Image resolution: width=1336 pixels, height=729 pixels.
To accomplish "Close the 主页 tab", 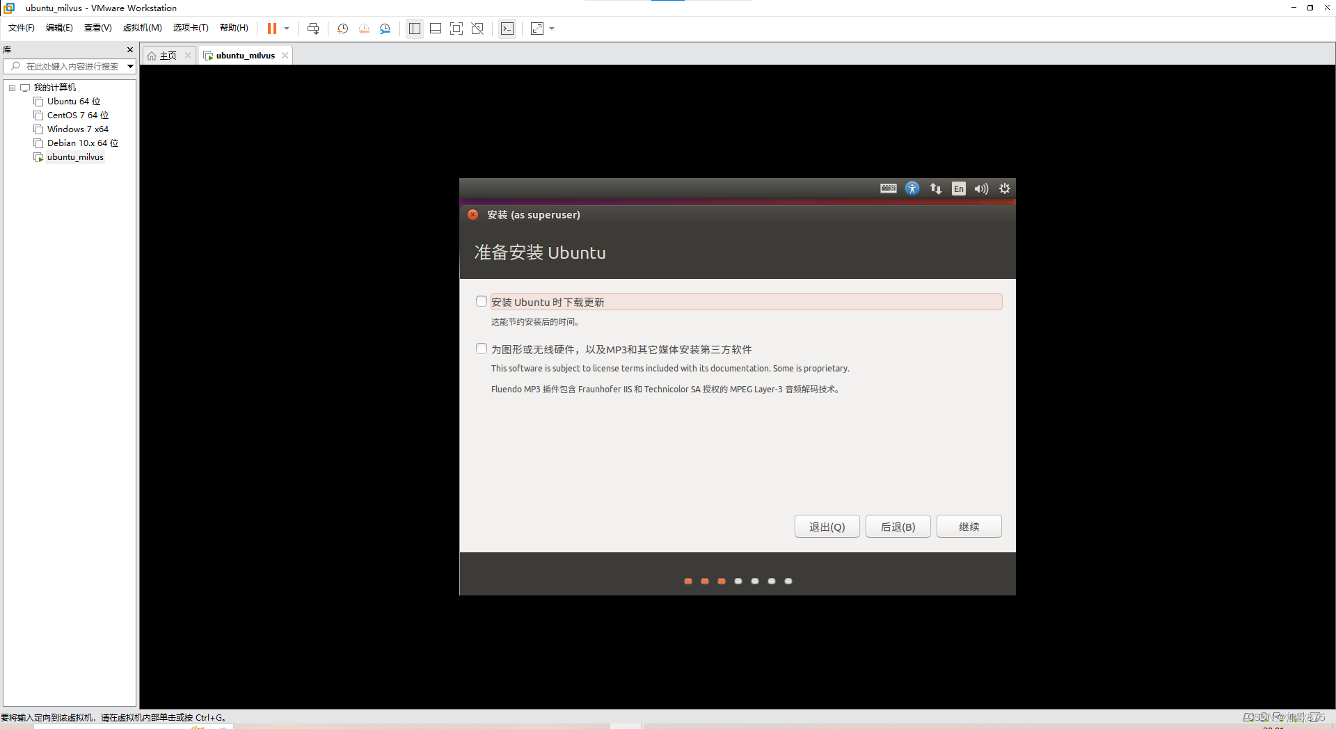I will (188, 56).
